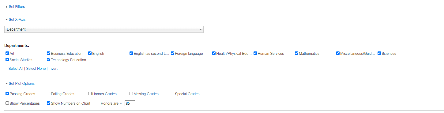Uncheck the Technology Education checkbox

click(49, 60)
